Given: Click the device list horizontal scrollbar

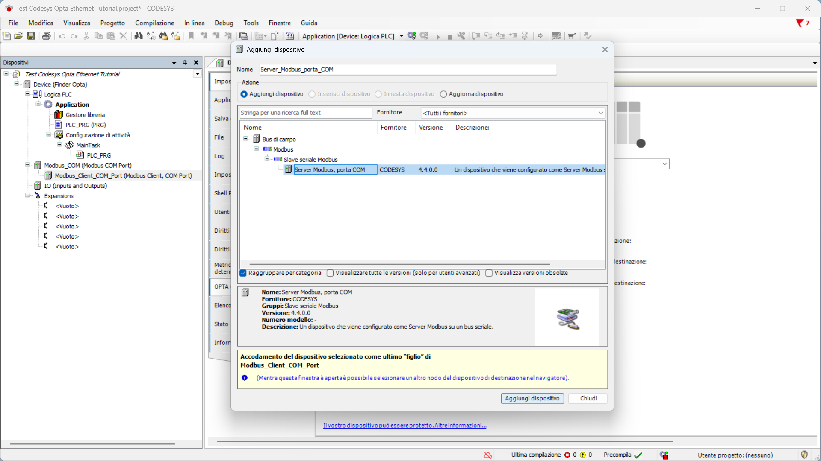Looking at the screenshot, I should pyautogui.click(x=399, y=264).
